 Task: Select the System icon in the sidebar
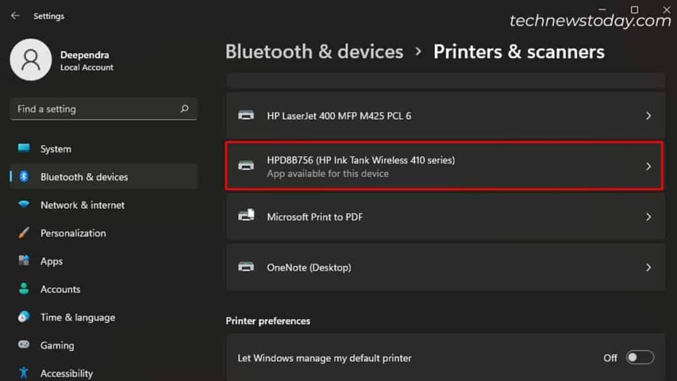pyautogui.click(x=23, y=149)
